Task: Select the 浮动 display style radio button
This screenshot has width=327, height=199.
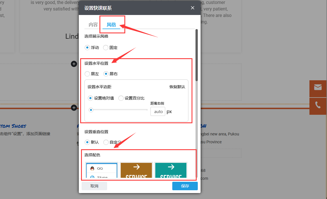Action: coord(87,47)
